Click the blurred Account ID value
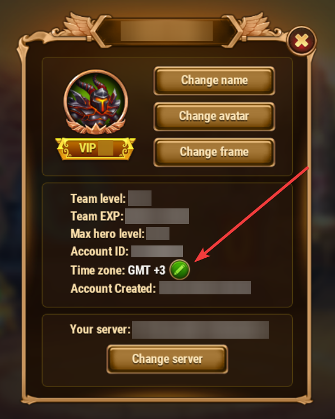 click(x=157, y=252)
